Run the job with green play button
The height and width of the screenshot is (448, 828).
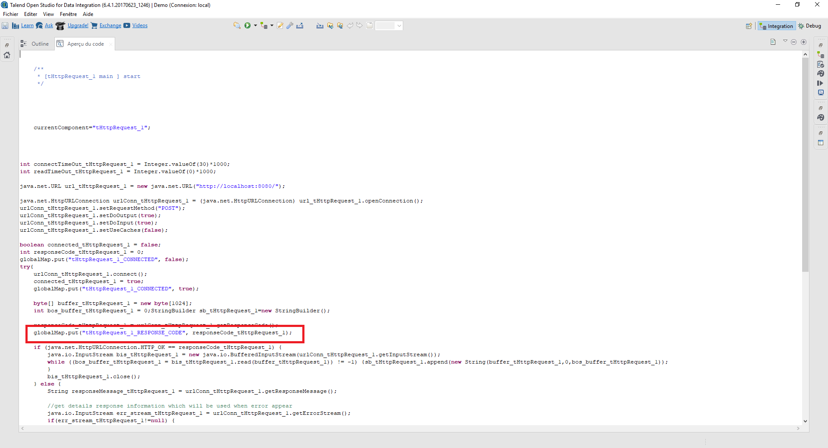click(x=248, y=25)
